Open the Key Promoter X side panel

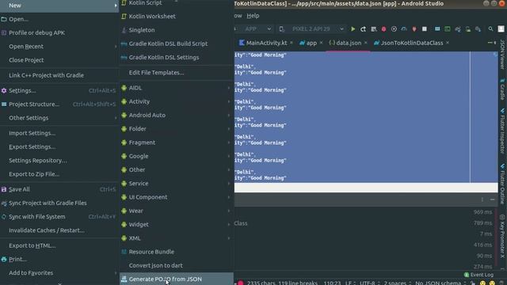tap(502, 237)
